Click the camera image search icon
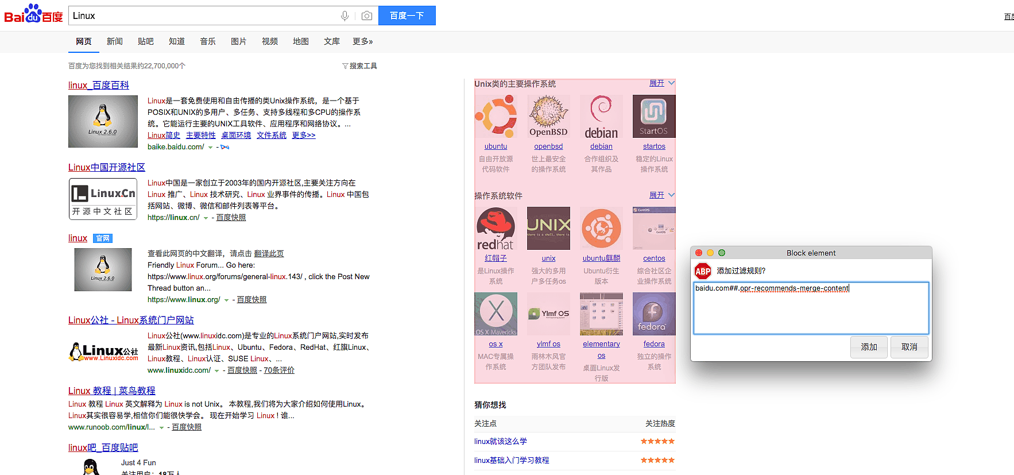 pos(367,16)
